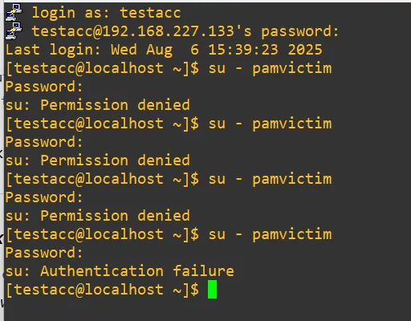Click the 'Last login: Wed Aug 6' line
Viewport: 411px width, 321px height.
coord(164,50)
